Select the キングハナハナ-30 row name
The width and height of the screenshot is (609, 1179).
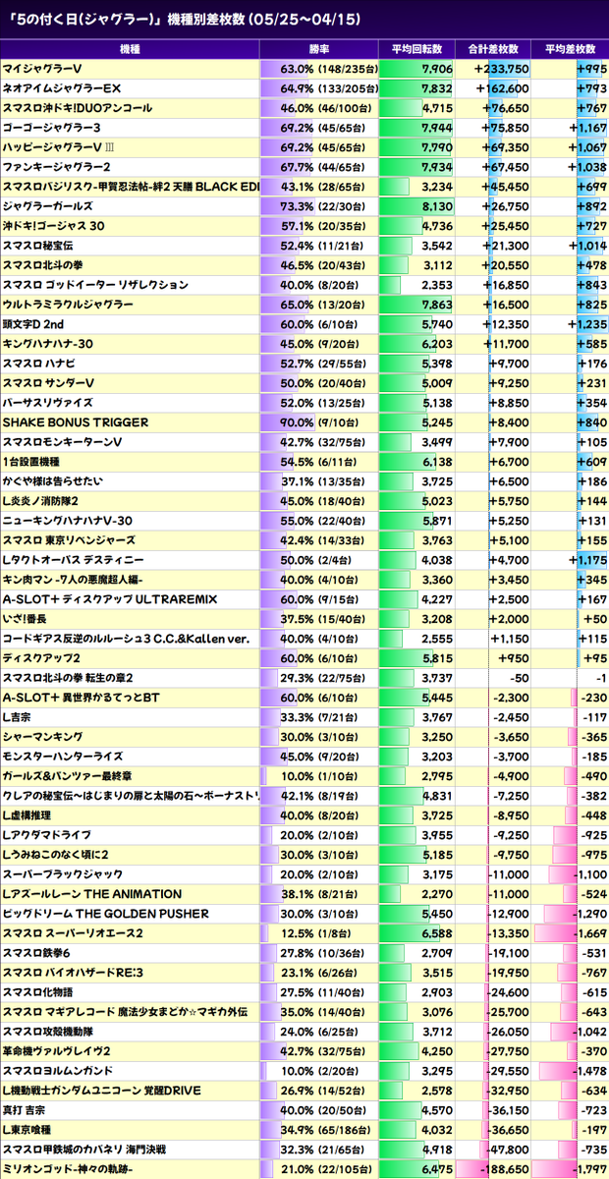pos(48,344)
